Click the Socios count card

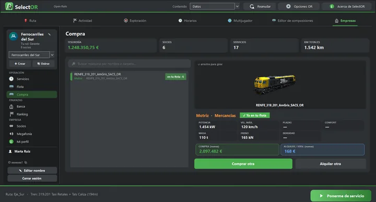coord(194,45)
